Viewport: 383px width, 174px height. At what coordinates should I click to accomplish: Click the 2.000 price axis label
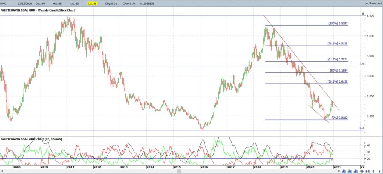370,96
